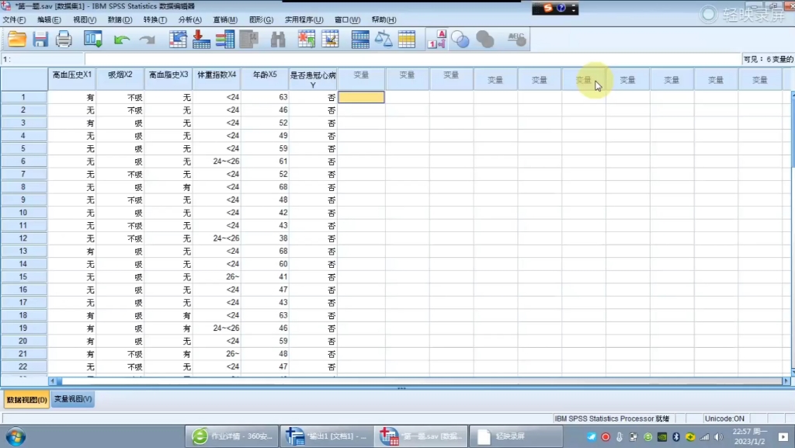Insert a new variable with the insert-variable icon
Screen dimensions: 795x448
[x=329, y=39]
